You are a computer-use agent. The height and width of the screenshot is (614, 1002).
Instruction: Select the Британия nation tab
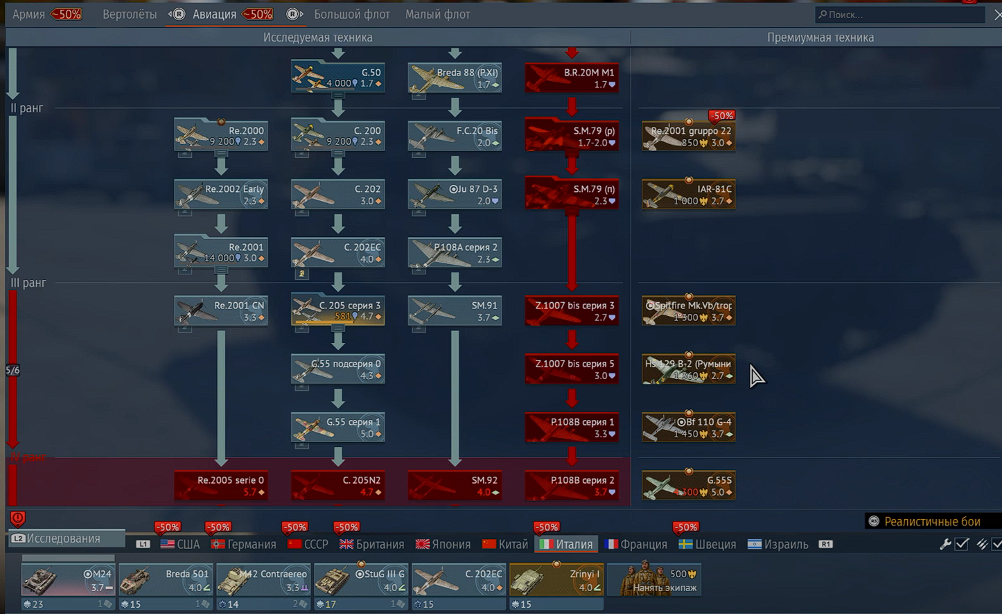tap(371, 544)
